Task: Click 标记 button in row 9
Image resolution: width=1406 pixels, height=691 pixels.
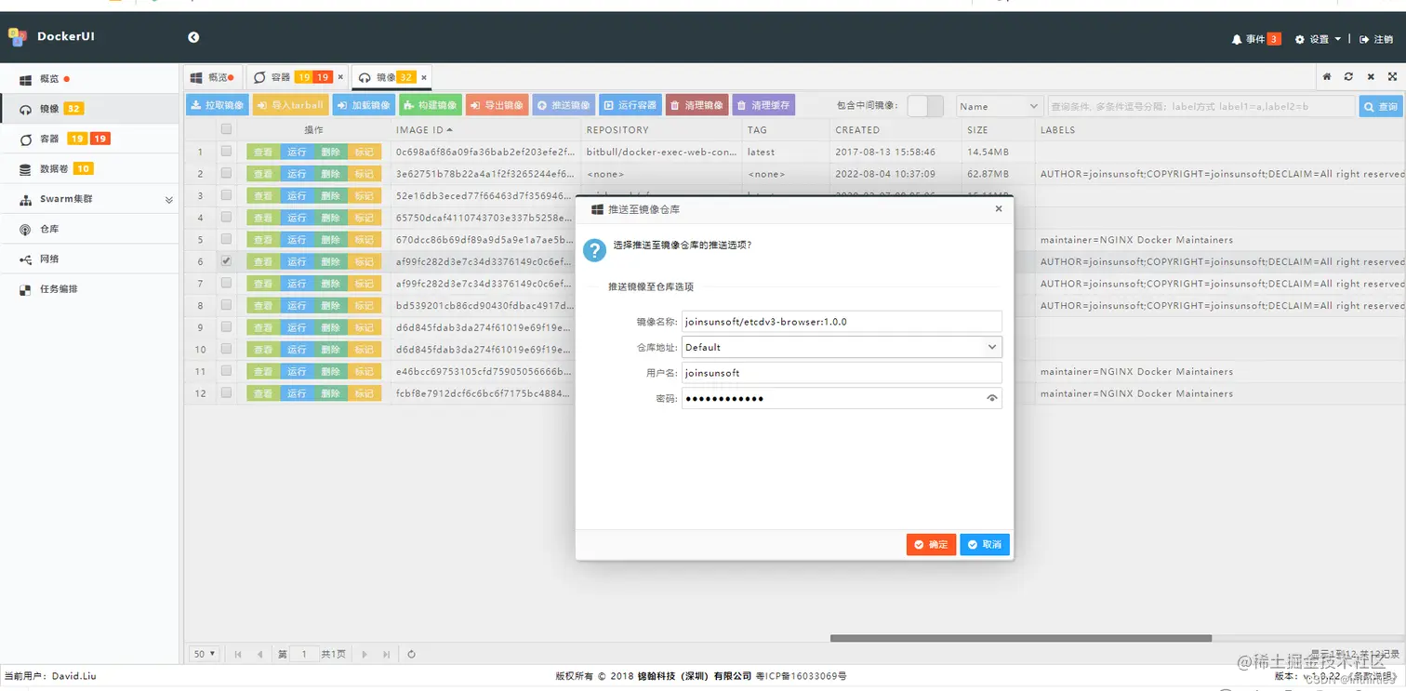Action: coord(364,327)
